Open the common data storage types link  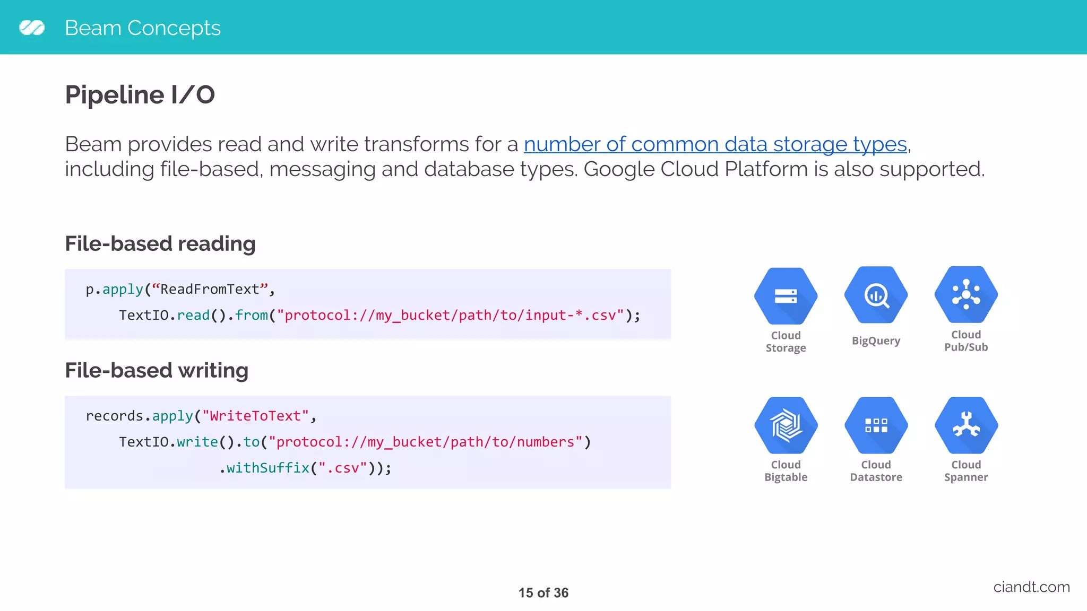click(715, 144)
